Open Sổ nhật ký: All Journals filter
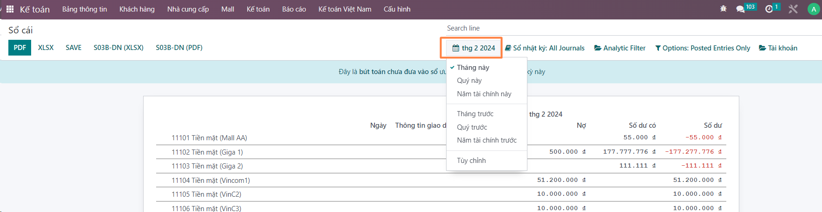Image resolution: width=822 pixels, height=212 pixels. (545, 48)
